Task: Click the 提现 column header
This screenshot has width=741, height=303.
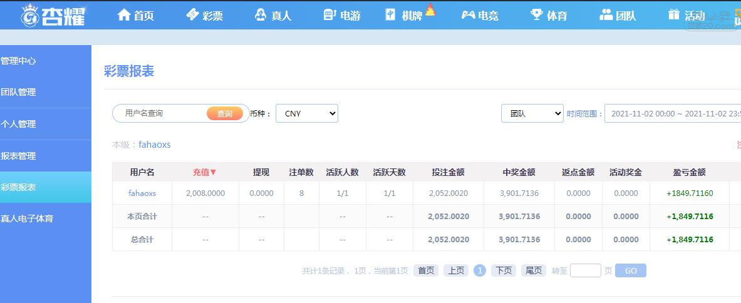Action: click(261, 172)
